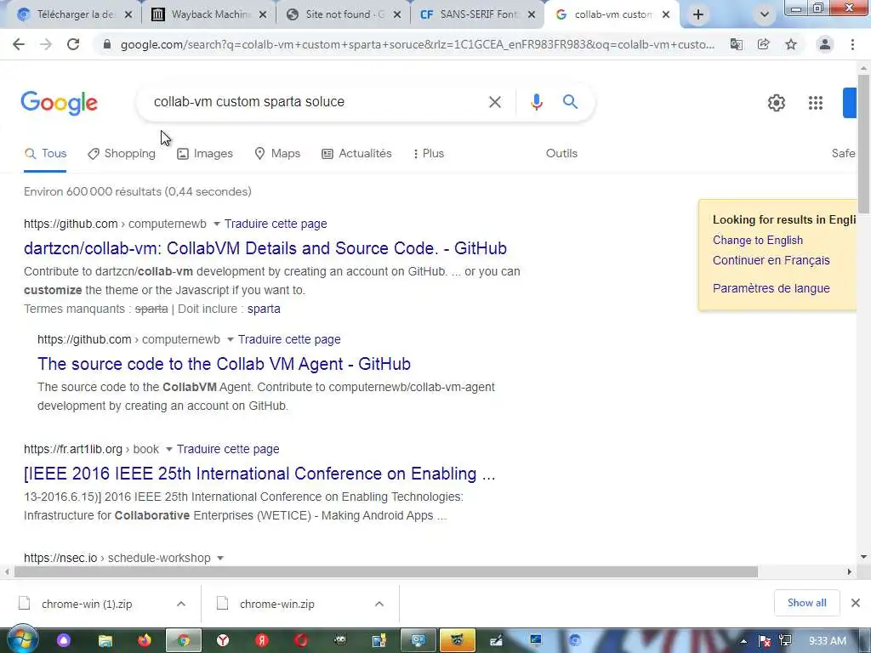Image resolution: width=871 pixels, height=653 pixels.
Task: Expand dropdown arrow beside second github.com result
Action: pyautogui.click(x=230, y=340)
